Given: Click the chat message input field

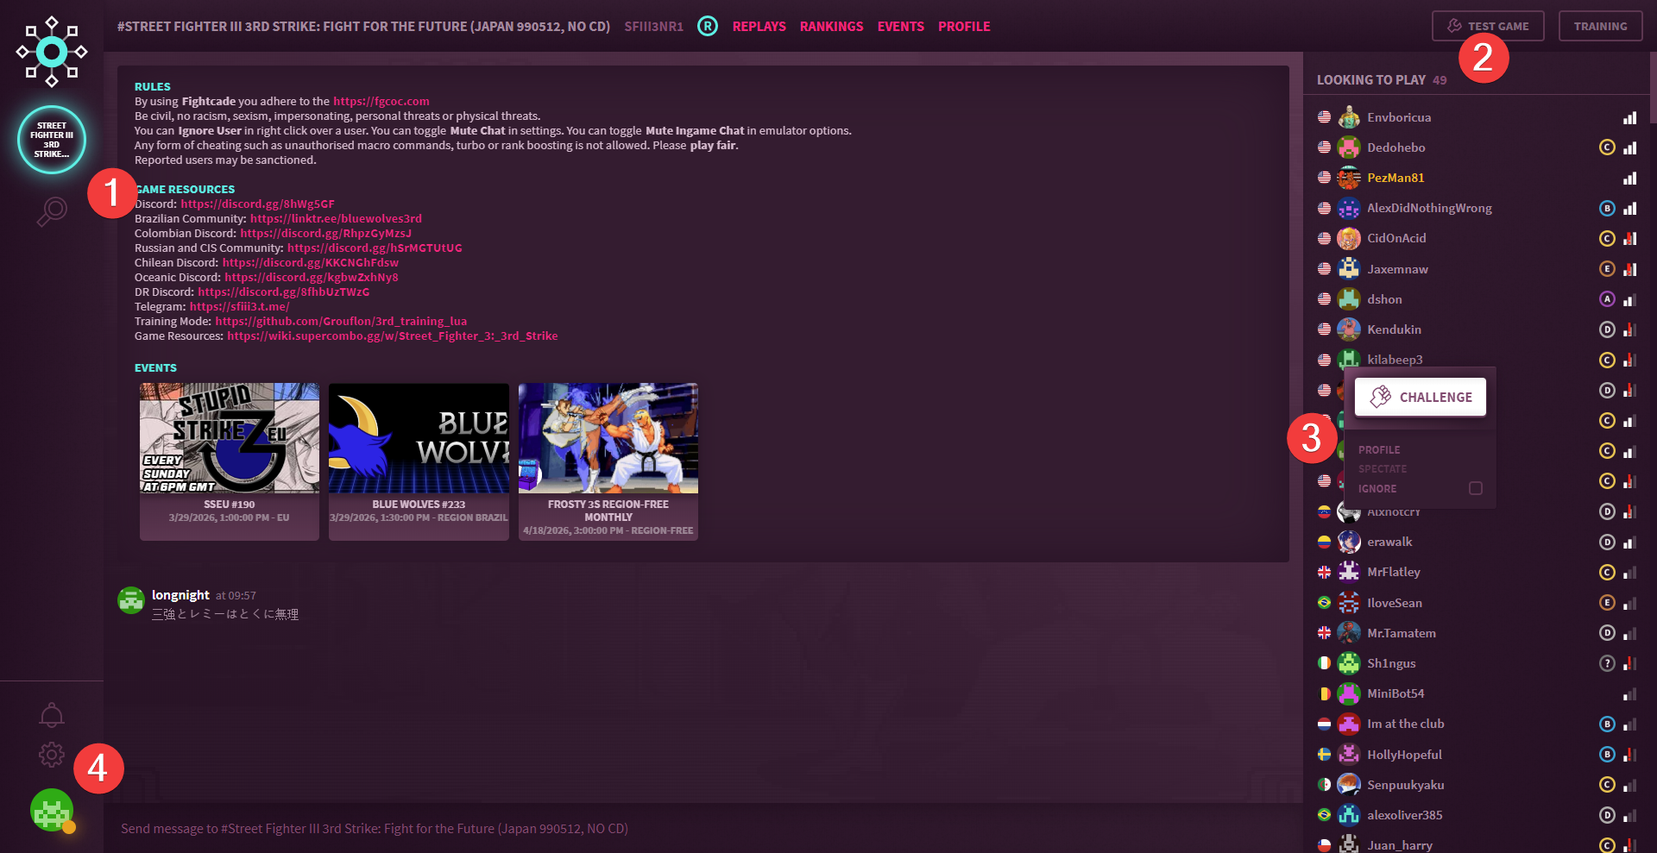Looking at the screenshot, I should [x=690, y=828].
